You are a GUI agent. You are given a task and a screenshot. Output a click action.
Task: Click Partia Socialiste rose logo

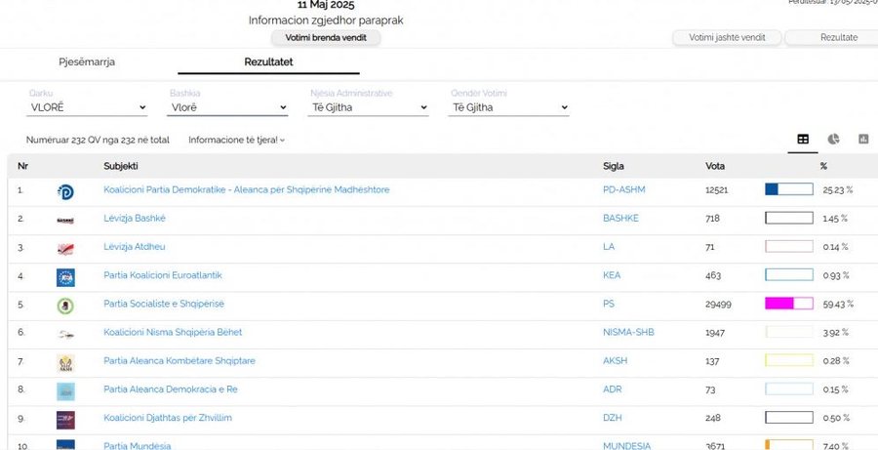click(x=65, y=306)
